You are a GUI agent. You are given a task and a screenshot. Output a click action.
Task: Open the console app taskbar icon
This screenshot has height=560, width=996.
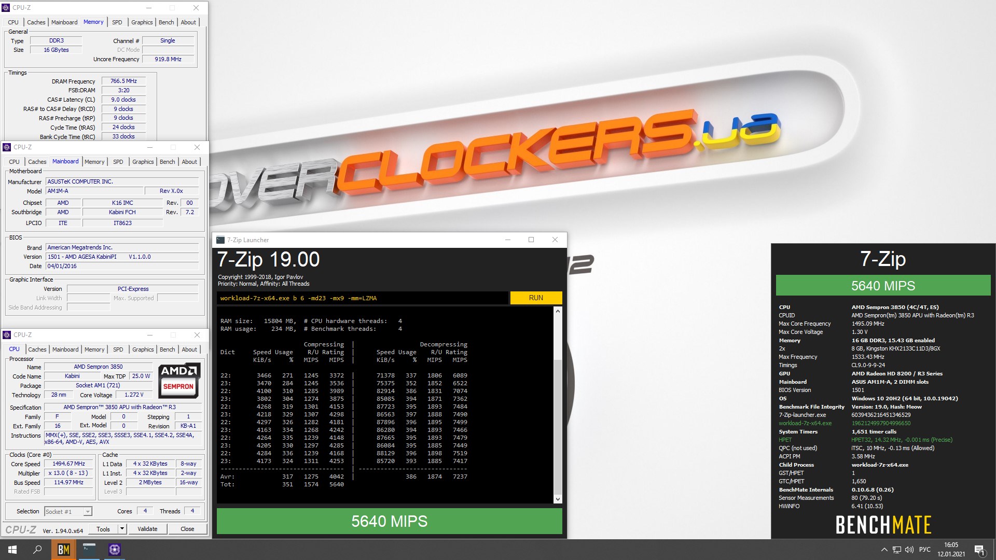89,550
